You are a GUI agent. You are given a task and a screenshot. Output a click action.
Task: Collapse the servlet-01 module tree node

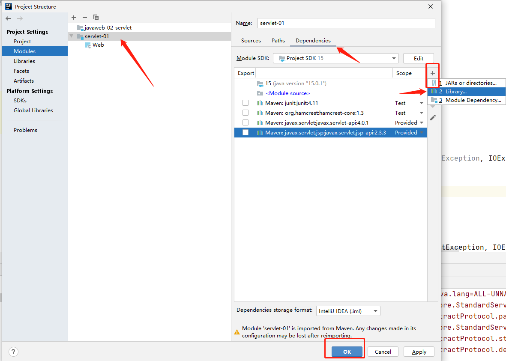(x=72, y=36)
